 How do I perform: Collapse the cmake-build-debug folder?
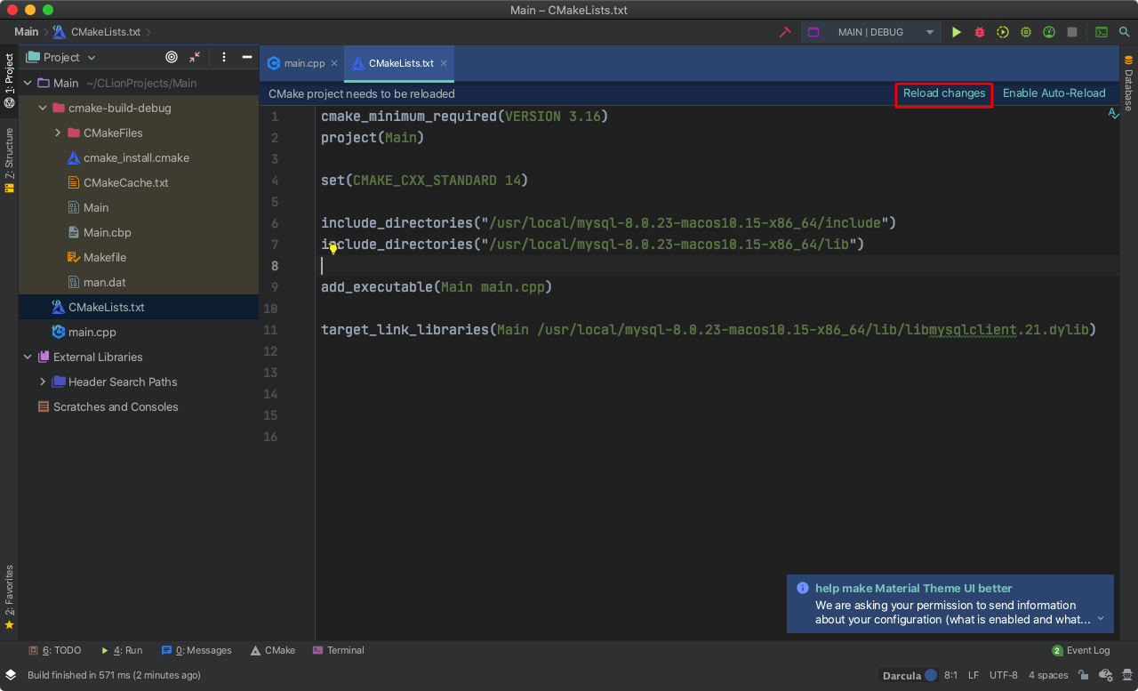click(x=42, y=108)
